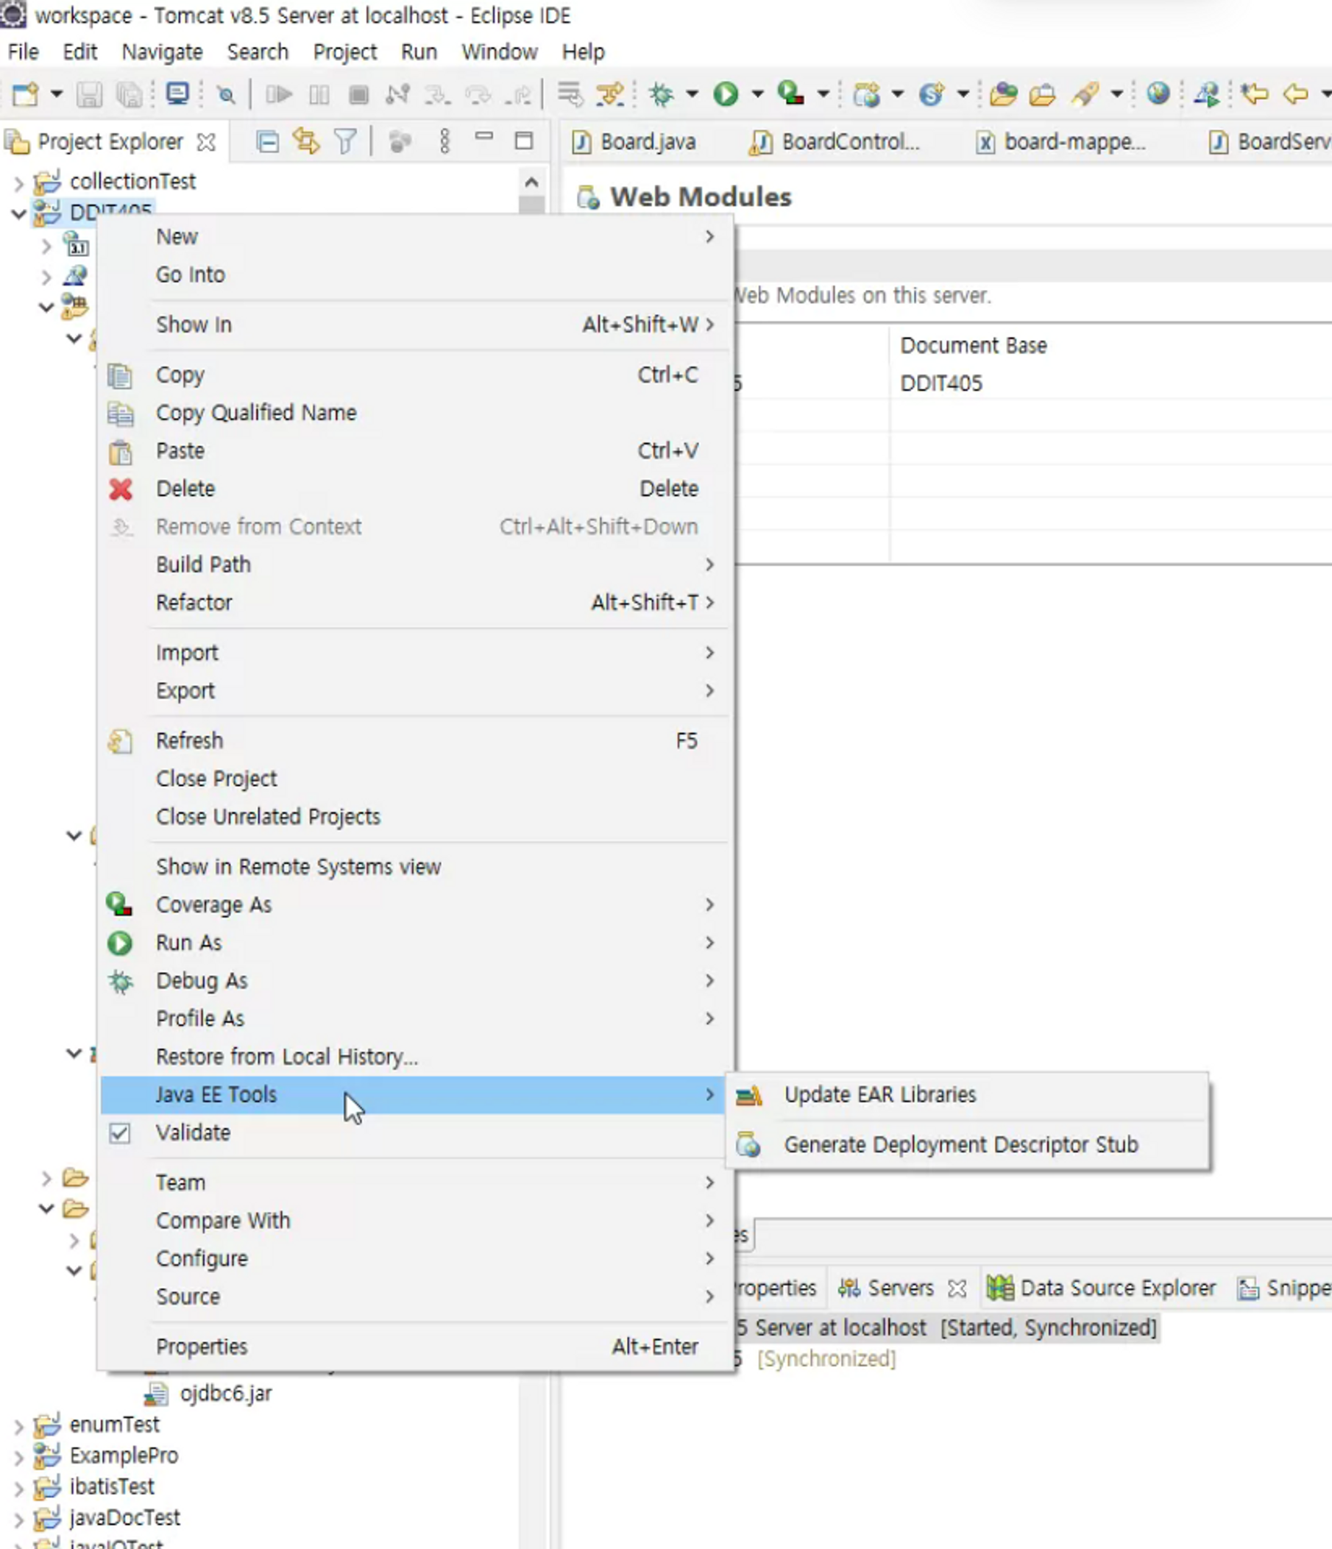Viewport: 1332px width, 1549px height.
Task: Select Update EAR Libraries submenu item
Action: pyautogui.click(x=967, y=1094)
